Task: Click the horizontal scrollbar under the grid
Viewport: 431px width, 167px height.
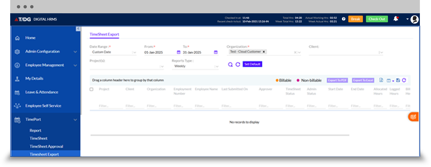Action: (220, 135)
